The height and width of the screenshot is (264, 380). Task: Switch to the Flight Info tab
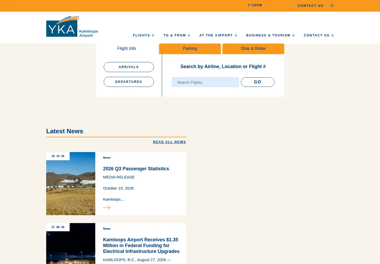click(x=127, y=49)
